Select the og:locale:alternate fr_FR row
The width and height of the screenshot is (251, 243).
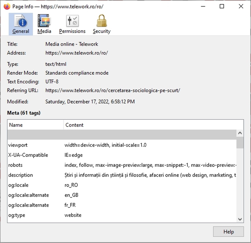[x=122, y=205]
